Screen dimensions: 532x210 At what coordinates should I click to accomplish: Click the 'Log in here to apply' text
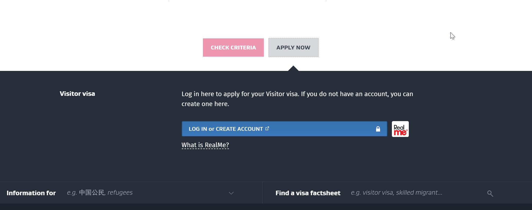point(215,94)
